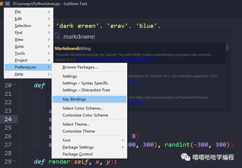Open the Font submenu
This screenshot has height=168, width=242.
(89, 140)
